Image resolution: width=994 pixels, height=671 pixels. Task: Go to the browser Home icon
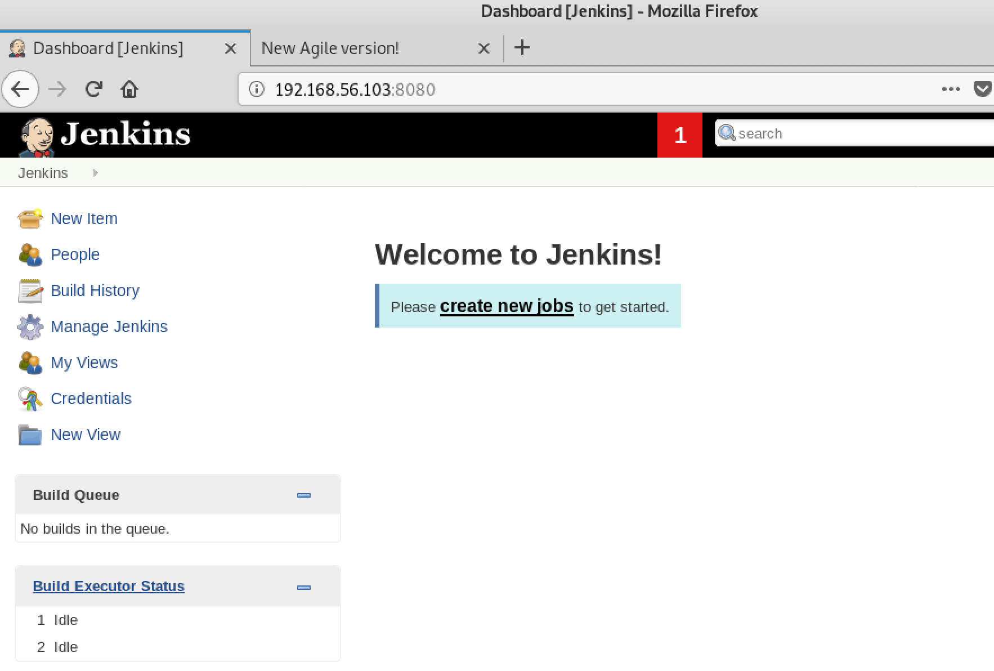point(129,89)
